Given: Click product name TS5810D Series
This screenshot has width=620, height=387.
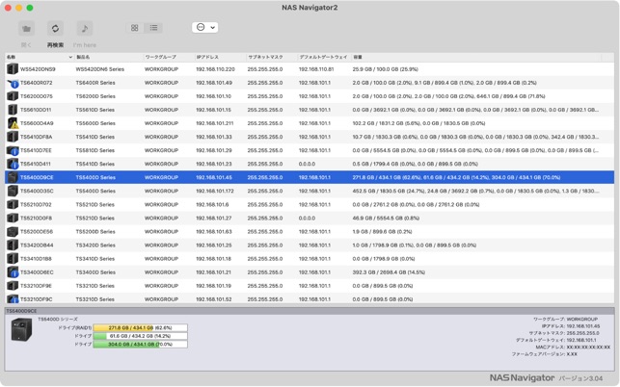Looking at the screenshot, I should point(95,150).
